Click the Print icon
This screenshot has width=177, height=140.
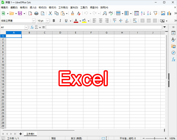(36, 13)
